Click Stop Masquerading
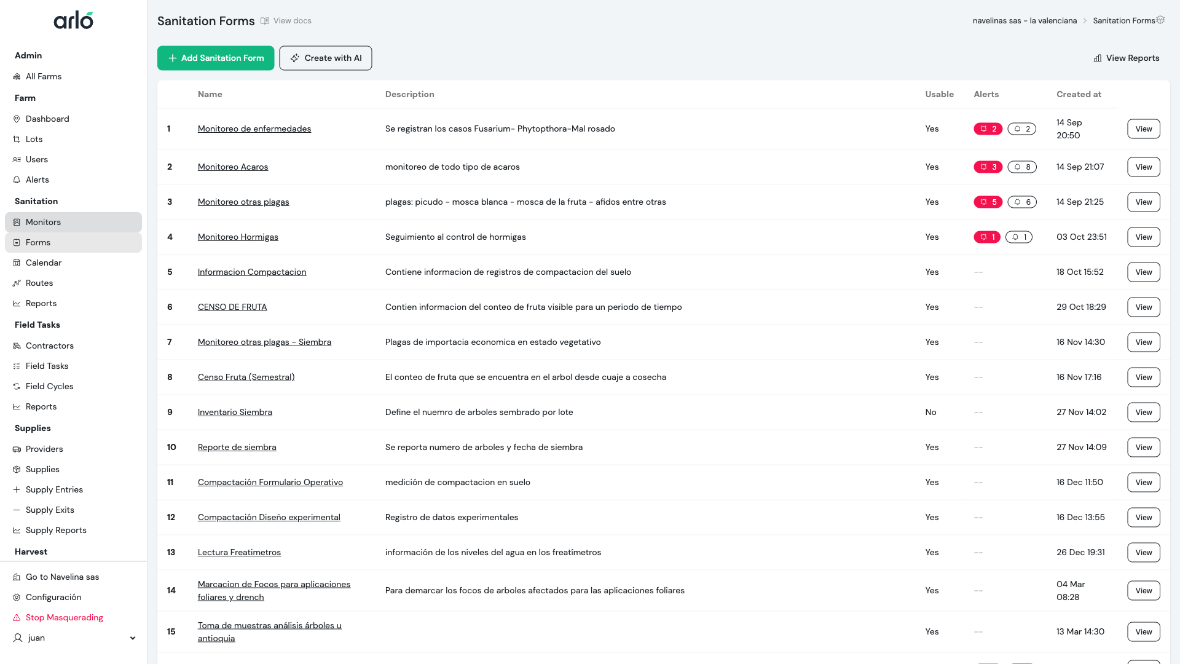 coord(65,617)
